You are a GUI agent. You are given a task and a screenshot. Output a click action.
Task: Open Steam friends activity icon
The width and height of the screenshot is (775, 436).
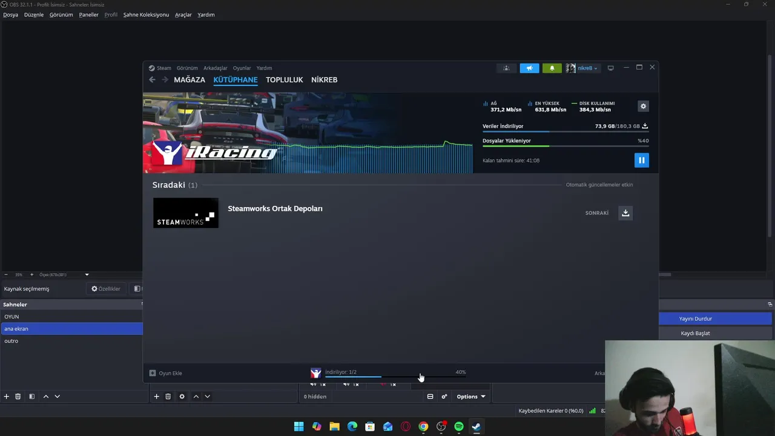[506, 68]
